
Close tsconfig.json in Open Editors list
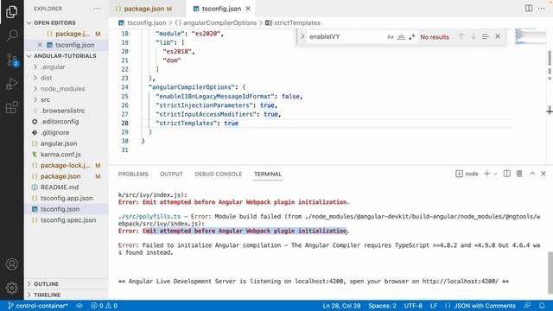[40, 45]
